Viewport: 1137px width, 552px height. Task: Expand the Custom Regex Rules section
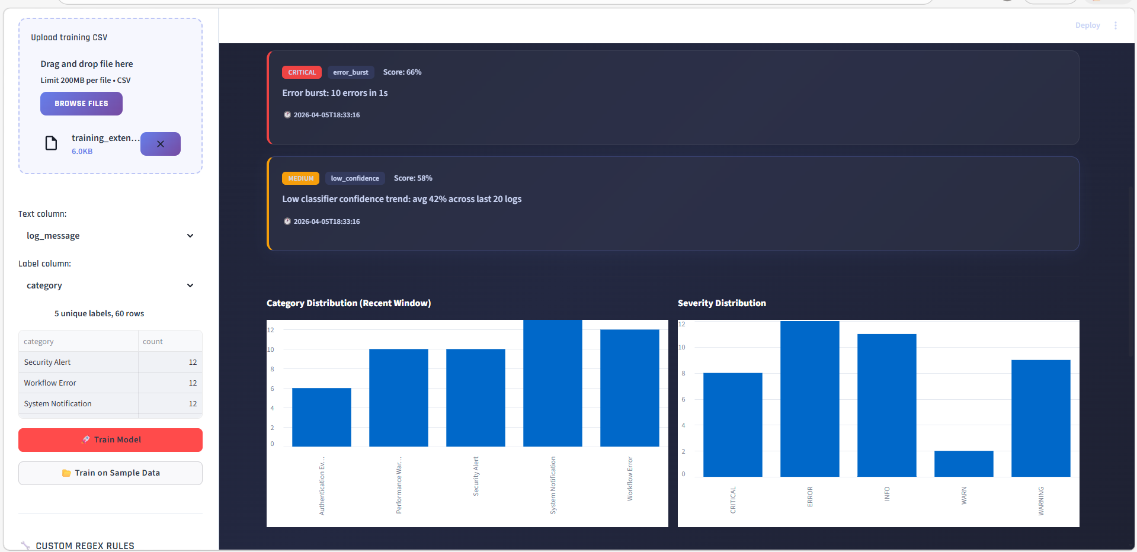pos(85,545)
